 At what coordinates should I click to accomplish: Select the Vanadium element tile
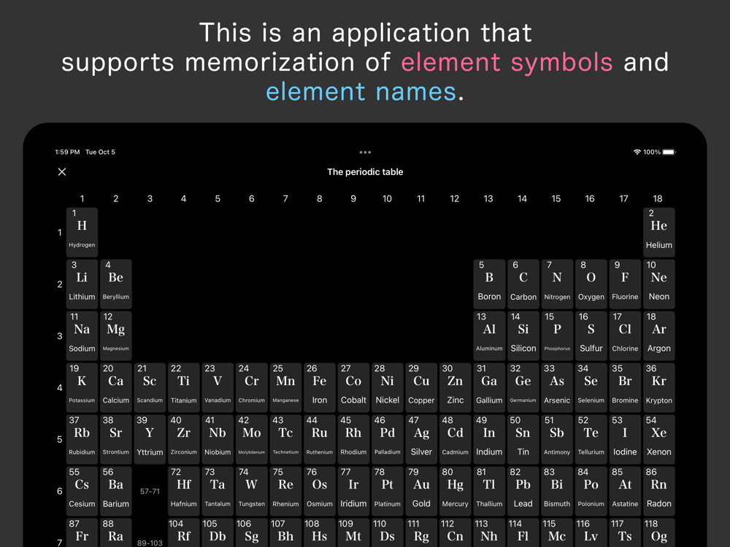[x=218, y=388]
